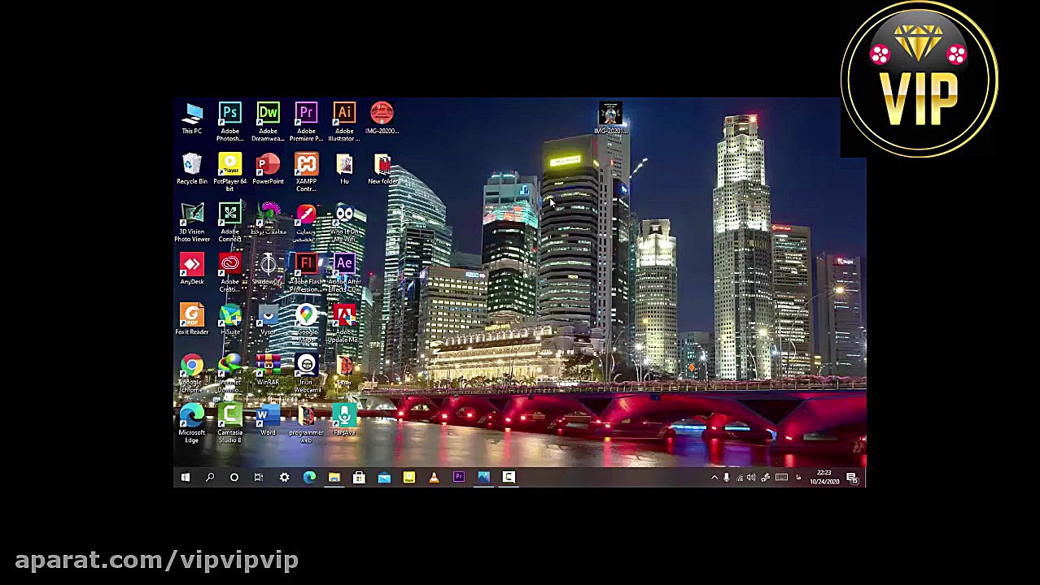Screen dimensions: 1040x585
Task: Launch Adobe Photoshop shortcut
Action: 230,121
